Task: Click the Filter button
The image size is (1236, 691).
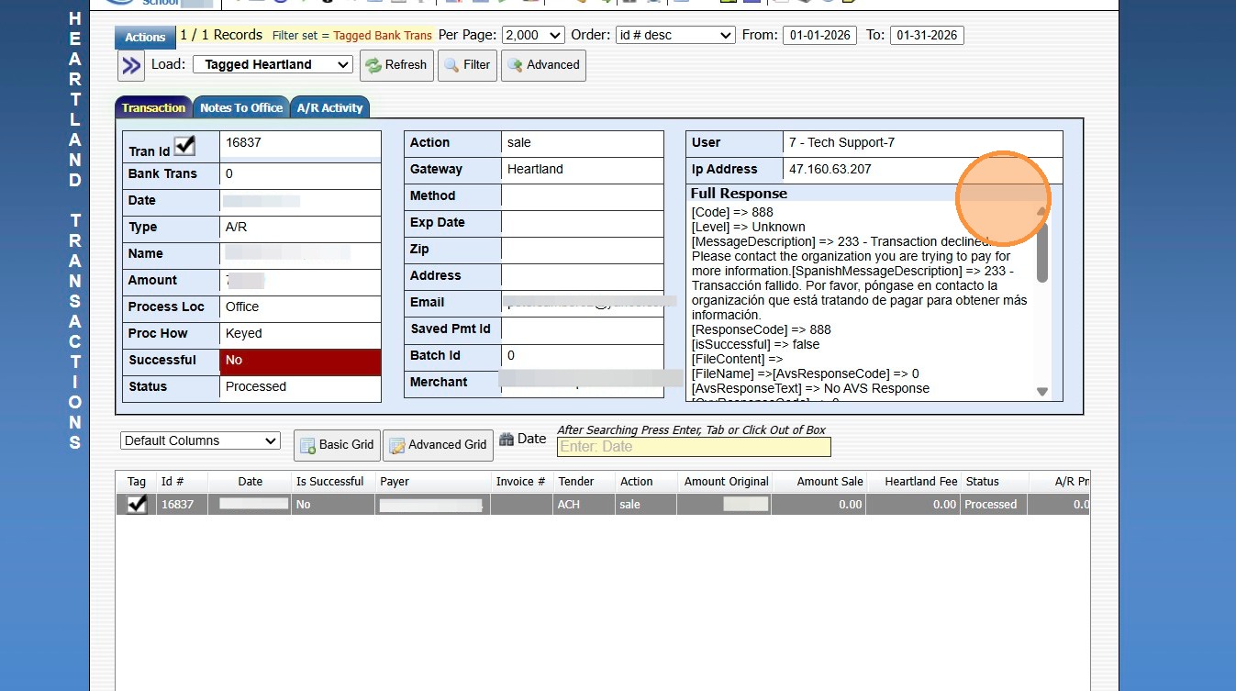Action: pos(468,65)
